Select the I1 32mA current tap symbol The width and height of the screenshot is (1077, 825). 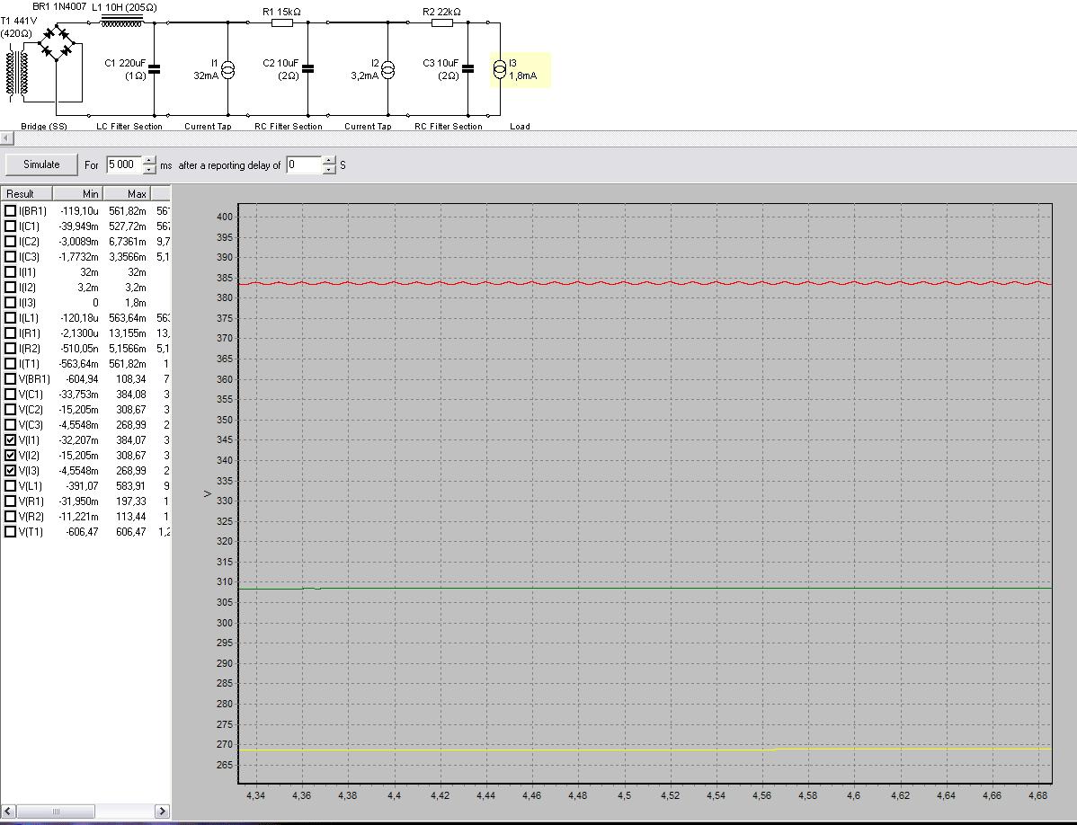coord(227,69)
